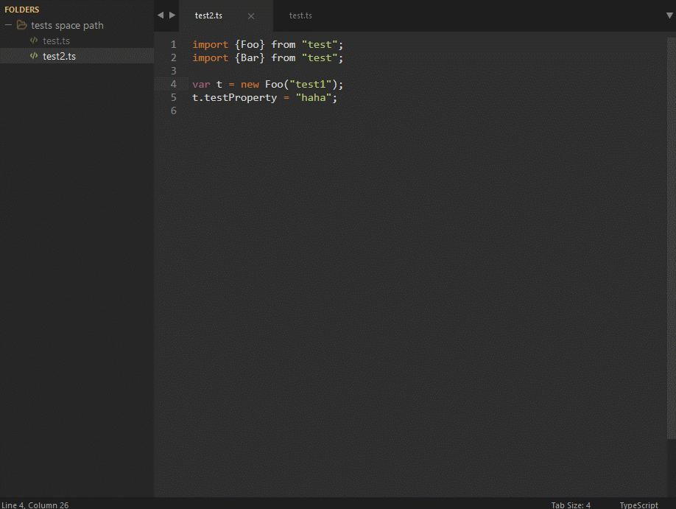Place cursor on {Foo} in line 1

point(250,44)
